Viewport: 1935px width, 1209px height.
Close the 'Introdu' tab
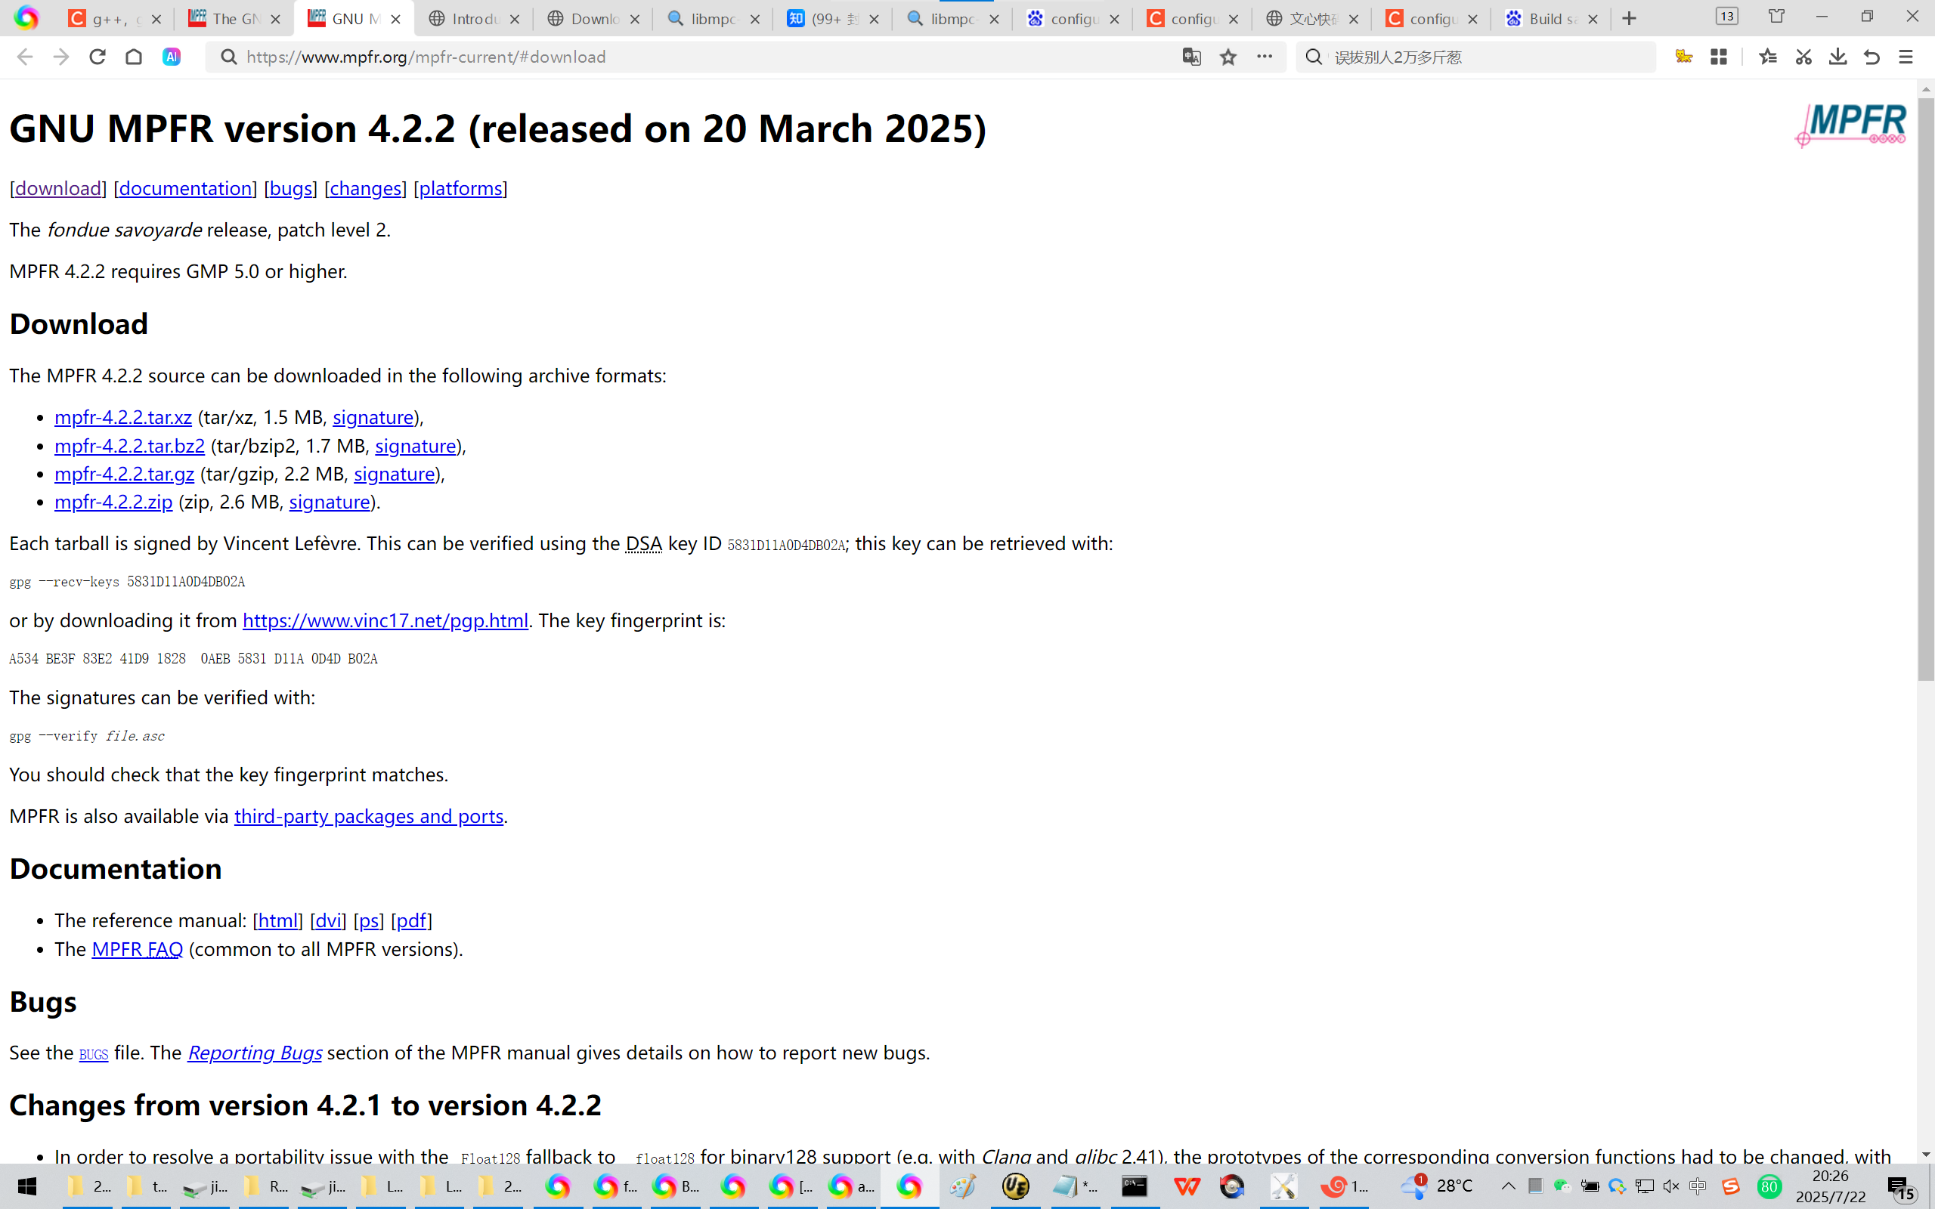point(515,19)
